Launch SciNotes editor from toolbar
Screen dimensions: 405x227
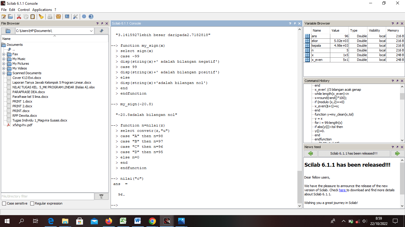pyautogui.click(x=4, y=17)
